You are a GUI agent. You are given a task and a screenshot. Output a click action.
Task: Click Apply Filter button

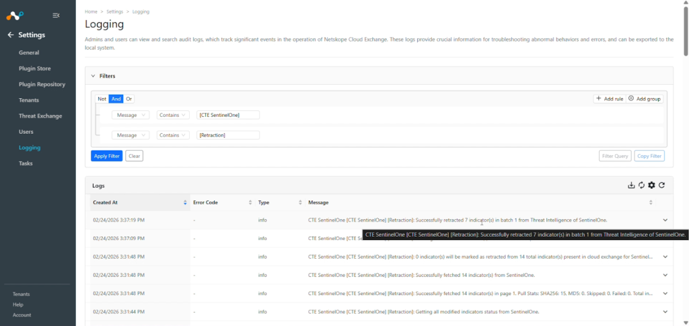107,156
